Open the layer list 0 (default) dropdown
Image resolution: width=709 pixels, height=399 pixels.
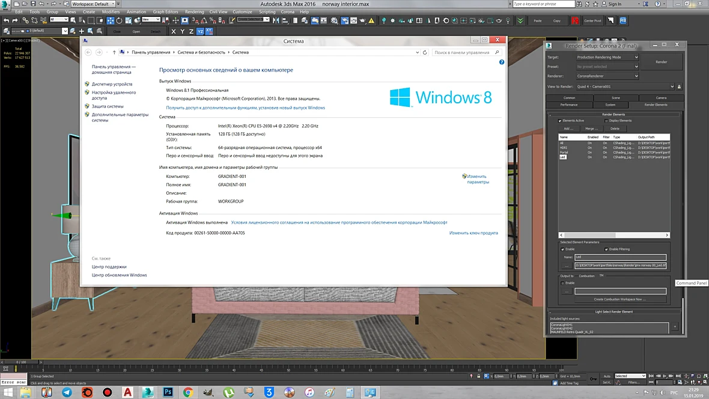coord(39,31)
